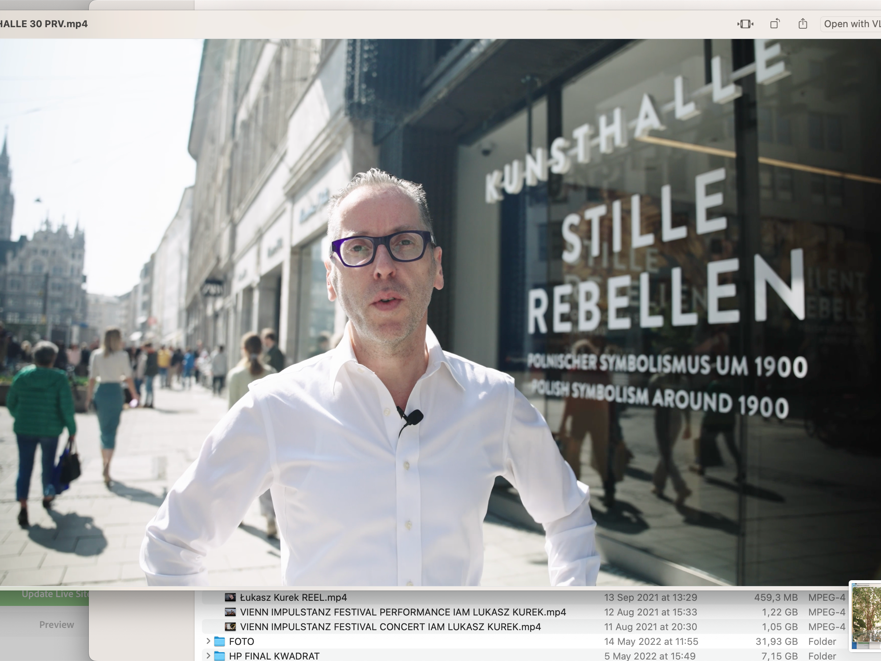Select the Łukasz Kurek REEL.mp4 file name

click(x=293, y=597)
